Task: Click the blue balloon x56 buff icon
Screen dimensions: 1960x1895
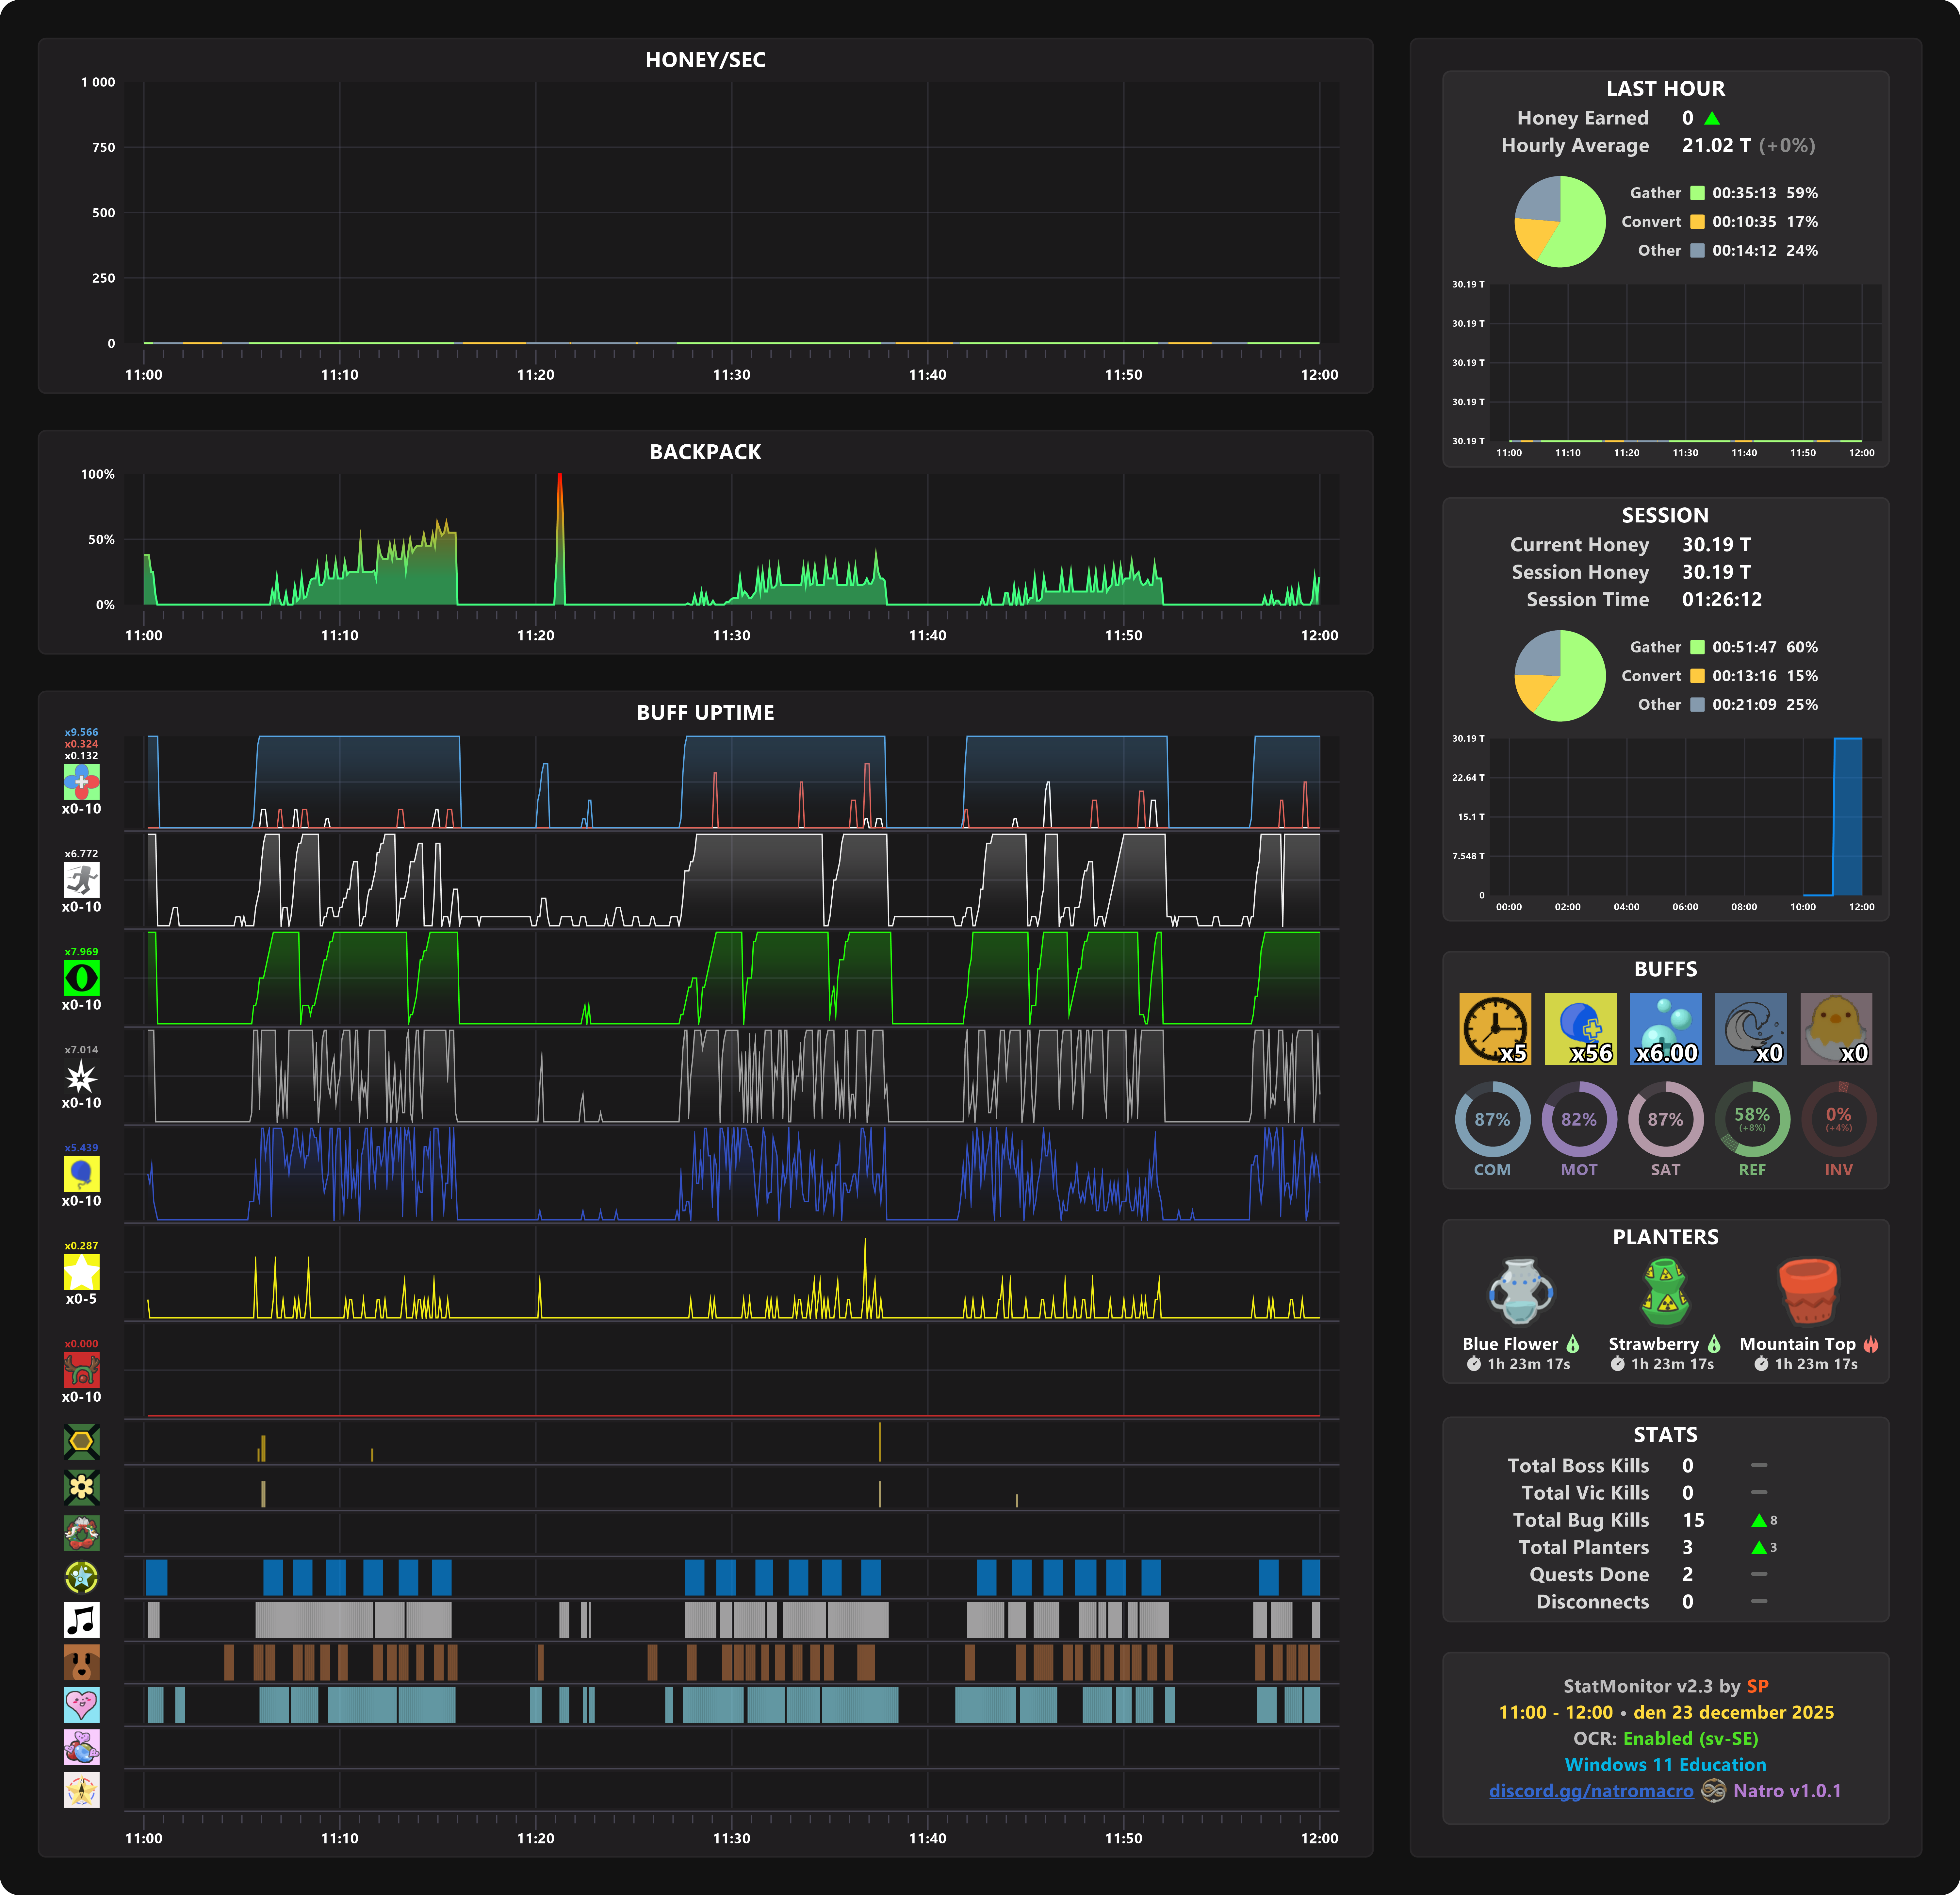Action: 1581,1028
